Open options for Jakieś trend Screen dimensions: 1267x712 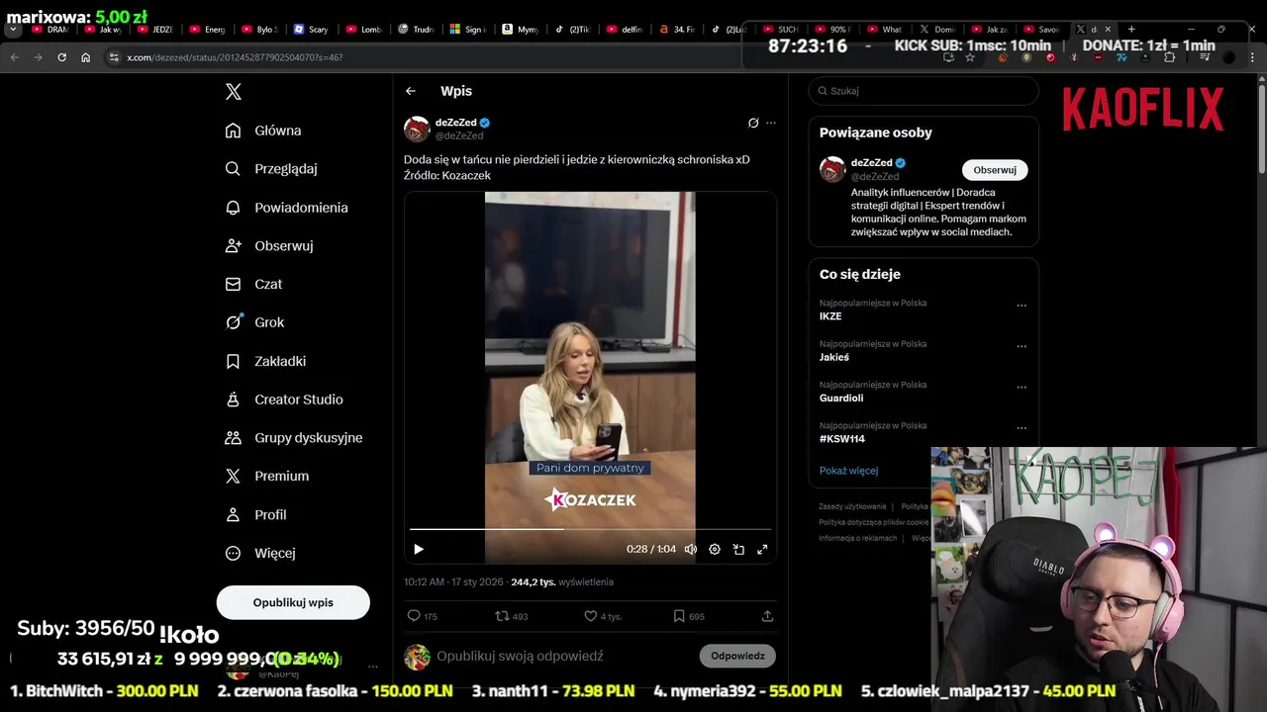pos(1022,346)
